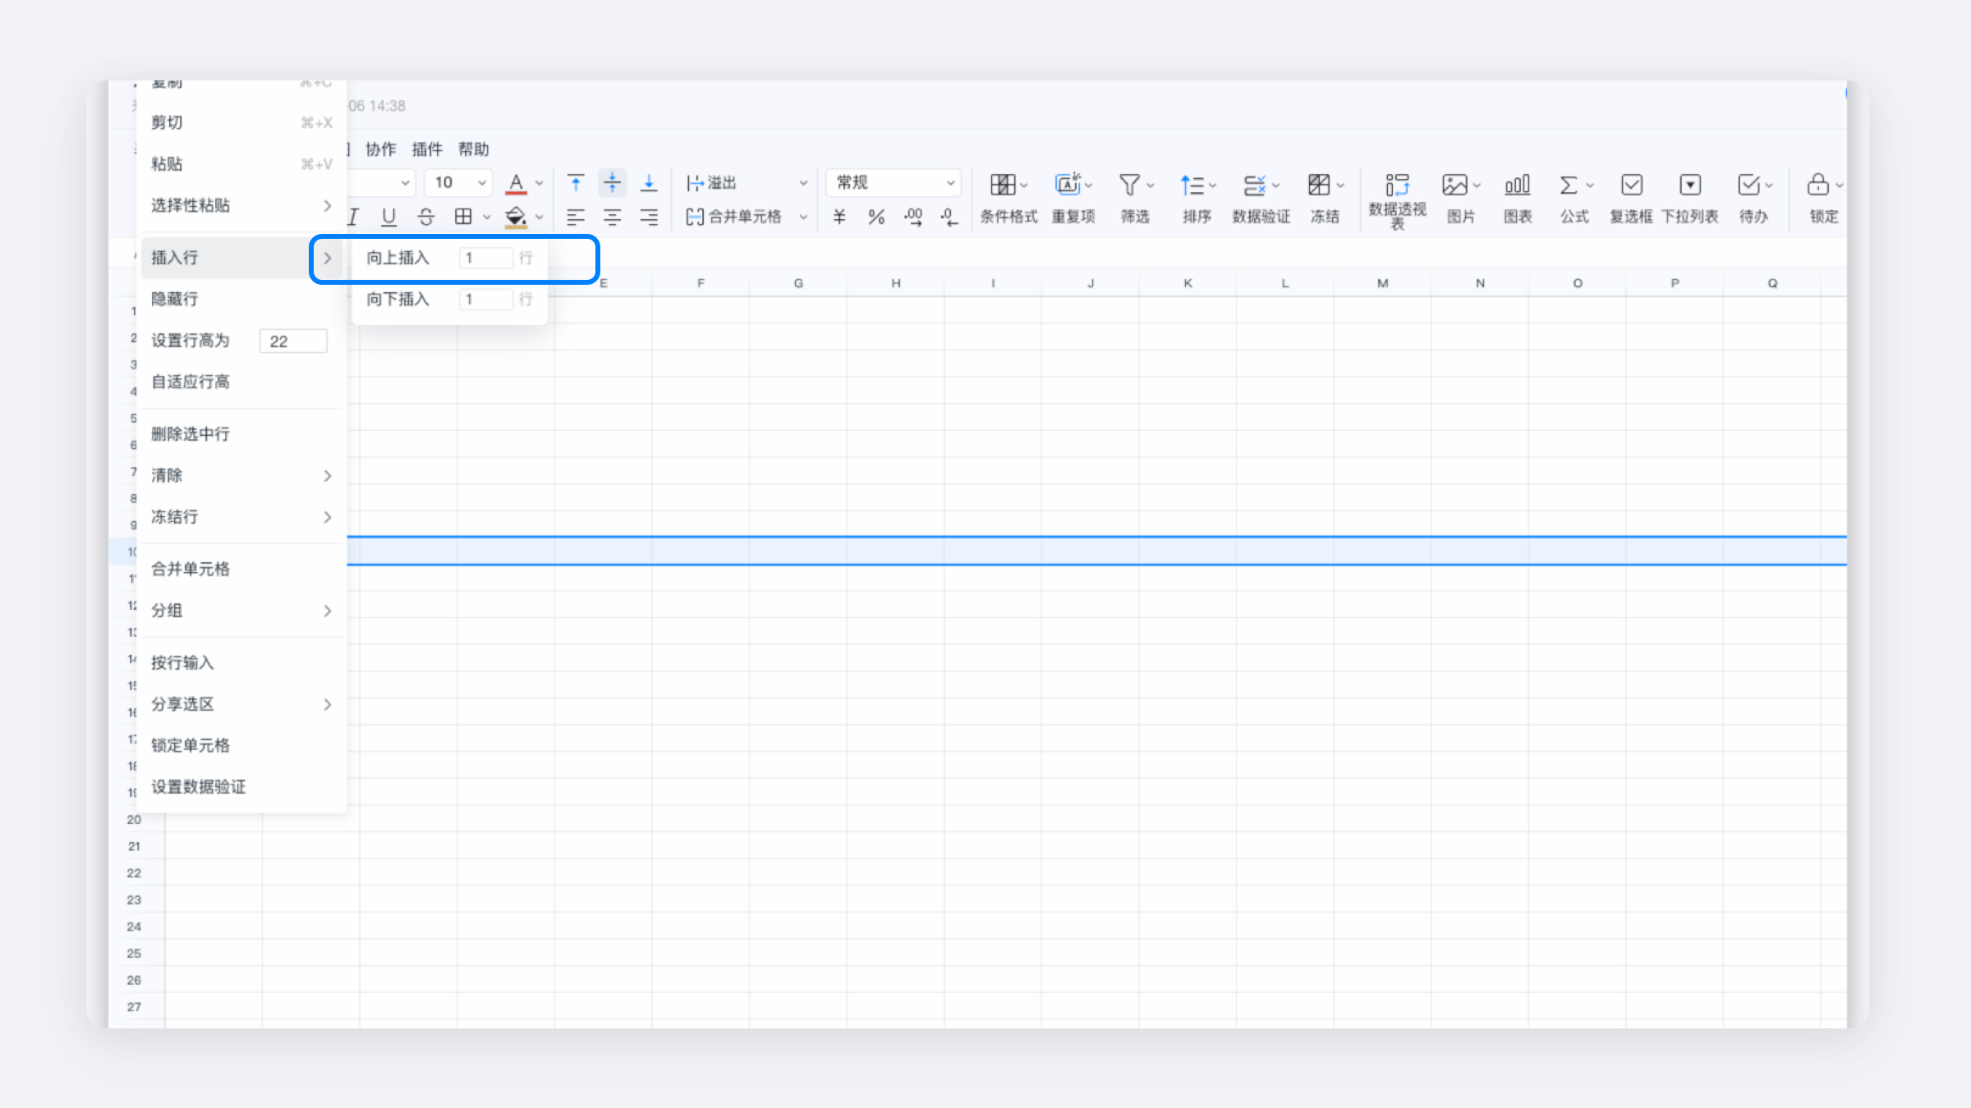Insert an image with the 图片 icon

[x=1454, y=185]
